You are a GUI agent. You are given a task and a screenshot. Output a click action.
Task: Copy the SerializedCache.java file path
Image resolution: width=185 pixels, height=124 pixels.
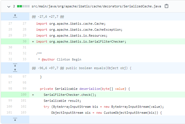[167, 6]
